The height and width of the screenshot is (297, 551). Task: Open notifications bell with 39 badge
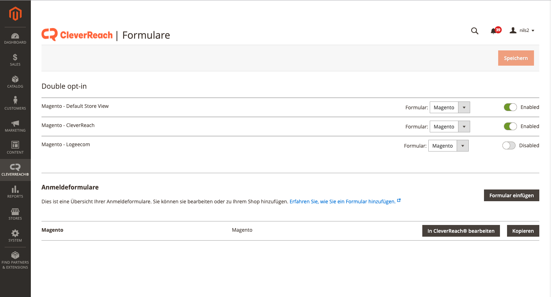(495, 31)
